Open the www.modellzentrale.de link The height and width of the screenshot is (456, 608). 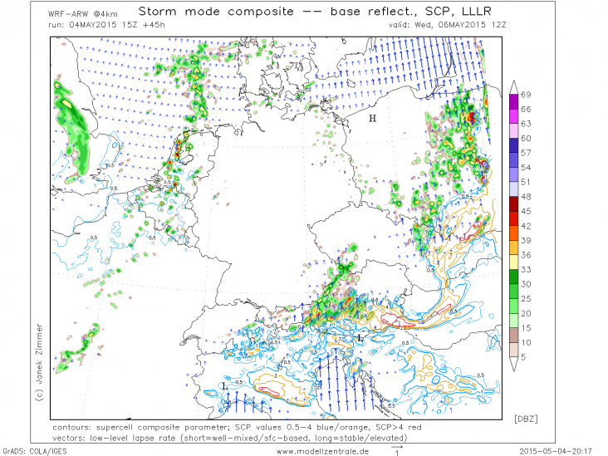[322, 450]
